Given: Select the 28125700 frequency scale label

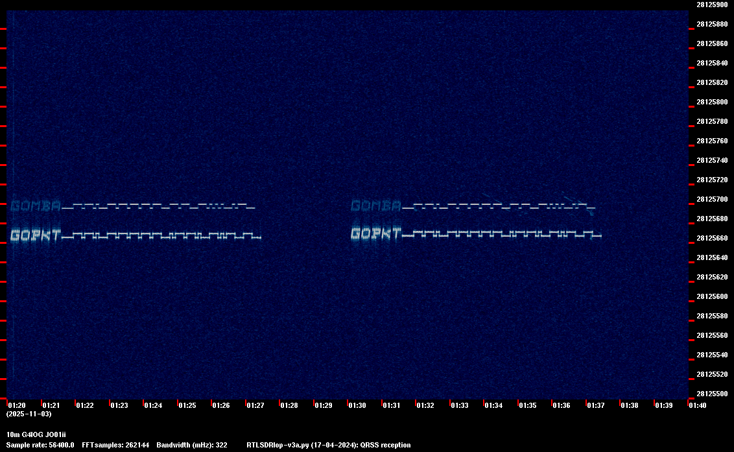Looking at the screenshot, I should coord(712,200).
